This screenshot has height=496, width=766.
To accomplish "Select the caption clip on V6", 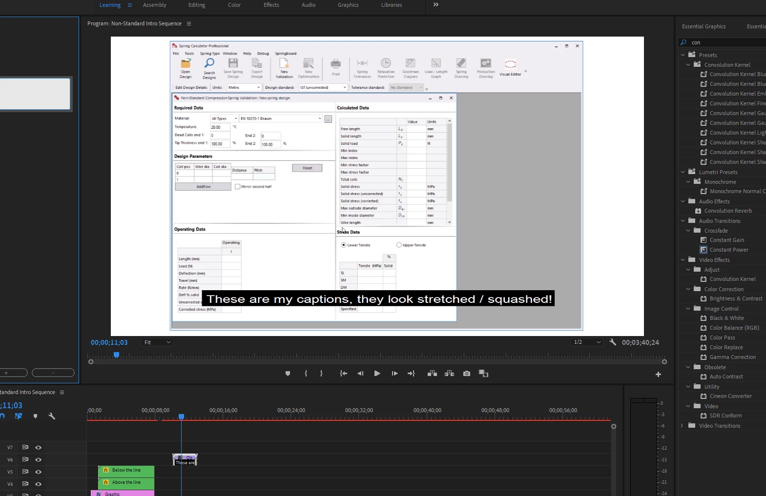I will [185, 460].
